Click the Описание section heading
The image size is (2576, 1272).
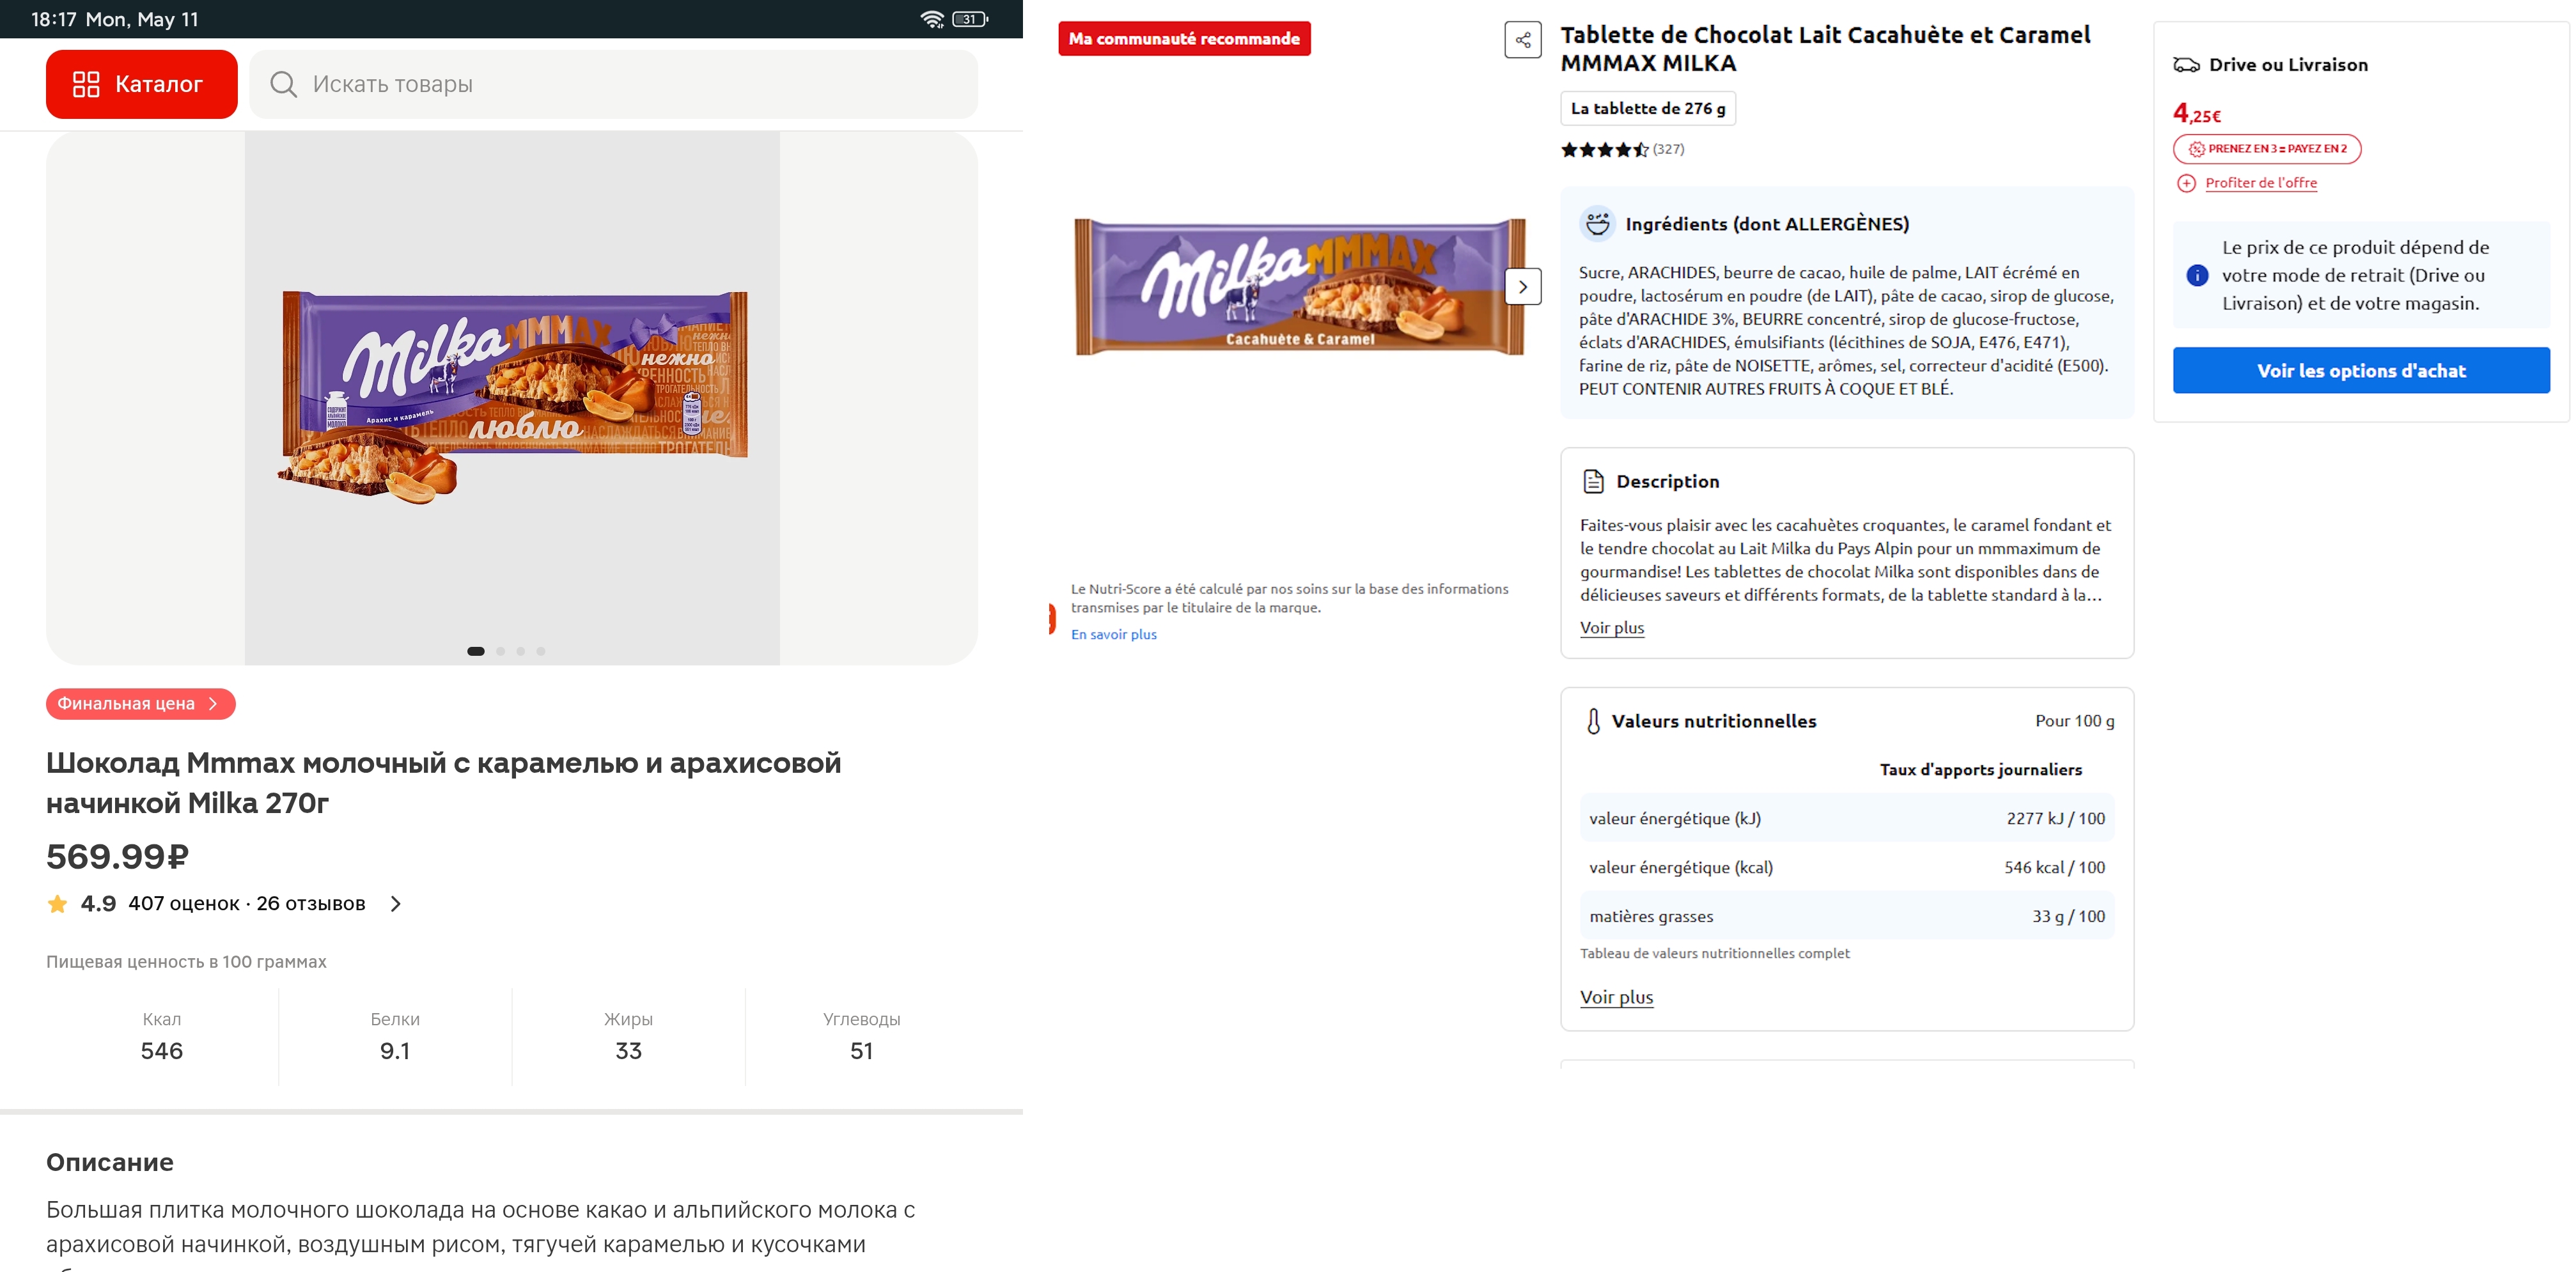coord(110,1162)
